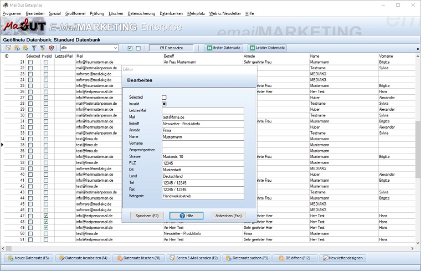Open the Hilfe menu
Image resolution: width=421 pixels, height=271 pixels.
(249, 13)
